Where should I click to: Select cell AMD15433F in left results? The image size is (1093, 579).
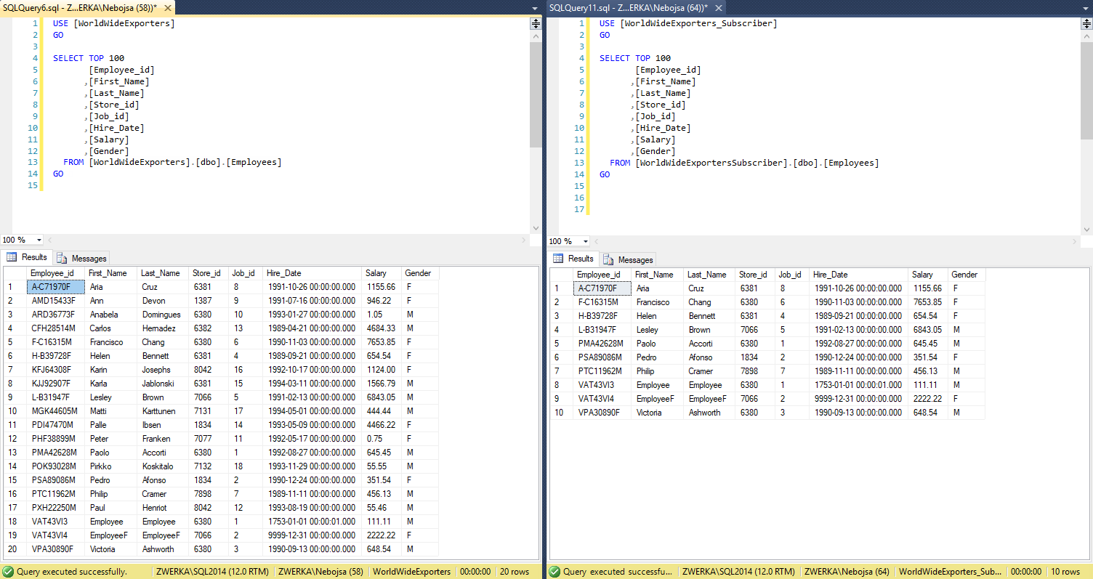point(55,301)
